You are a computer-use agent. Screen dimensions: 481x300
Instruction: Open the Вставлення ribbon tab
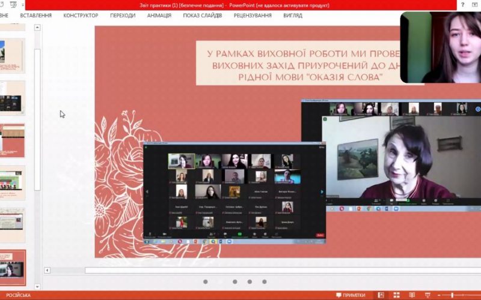[35, 16]
